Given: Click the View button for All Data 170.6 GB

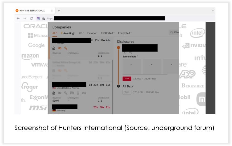Looking at the screenshot, I should click(127, 92).
